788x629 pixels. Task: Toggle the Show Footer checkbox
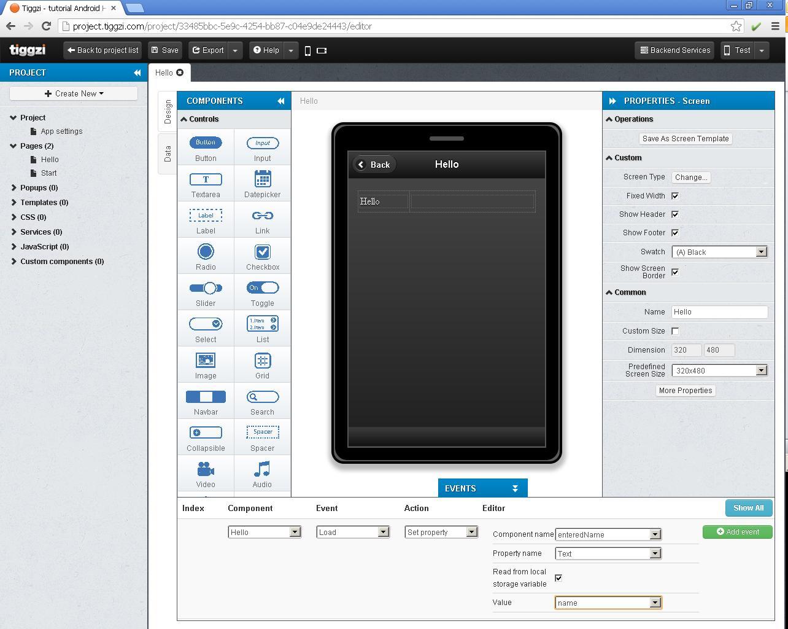675,233
